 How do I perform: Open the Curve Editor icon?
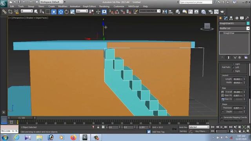coord(191,12)
